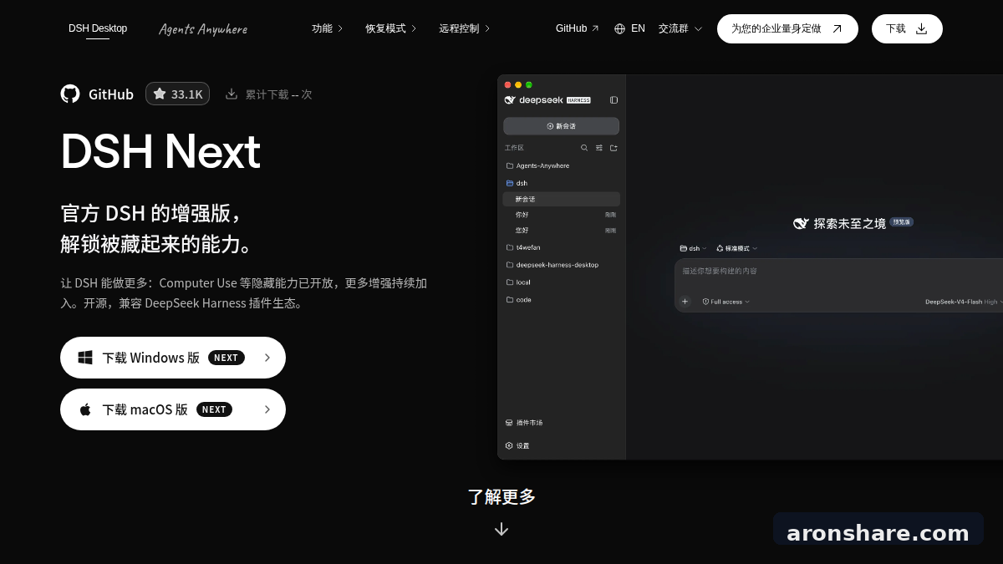Viewport: 1003px width, 564px height.
Task: Open the DeepSeek-V4-Flash model dropdown
Action: (x=964, y=302)
